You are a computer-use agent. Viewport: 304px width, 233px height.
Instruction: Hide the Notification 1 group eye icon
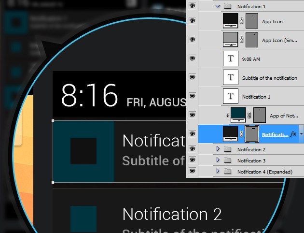coord(192,6)
